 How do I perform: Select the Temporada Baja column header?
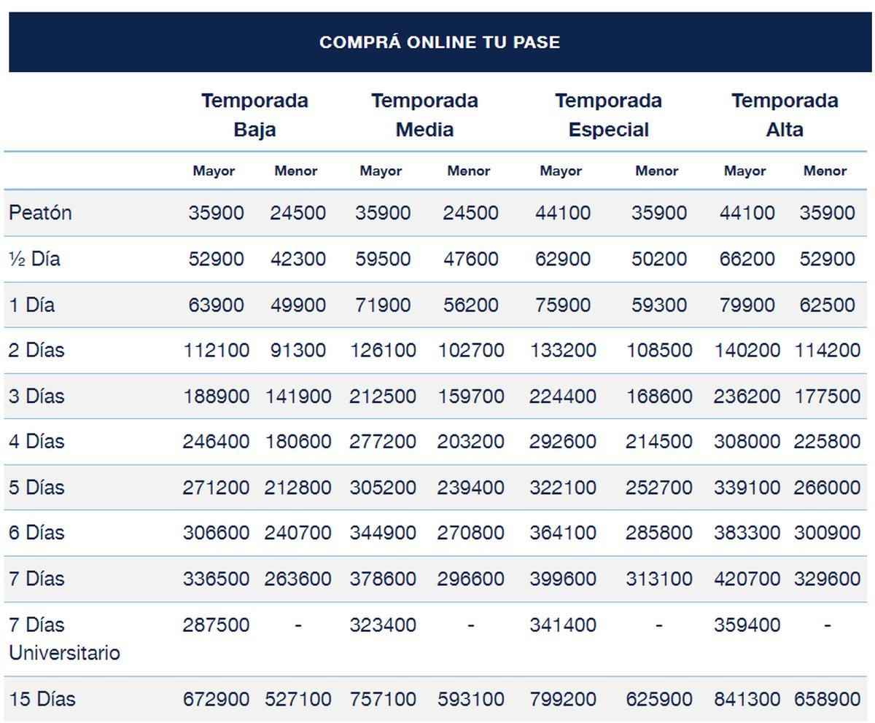[x=254, y=115]
